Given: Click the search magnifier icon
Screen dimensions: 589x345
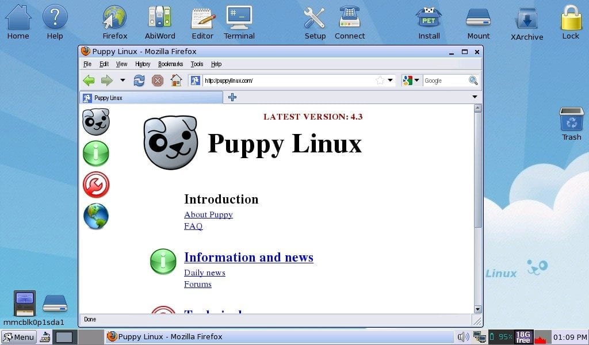Looking at the screenshot, I should point(473,80).
